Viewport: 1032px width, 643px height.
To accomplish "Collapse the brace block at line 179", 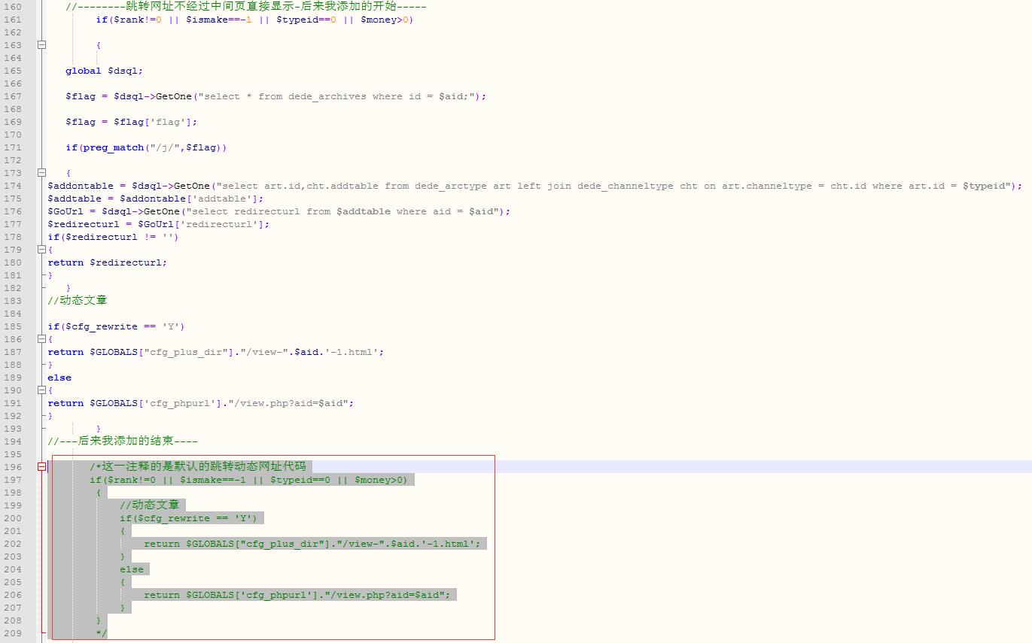I will [x=42, y=250].
